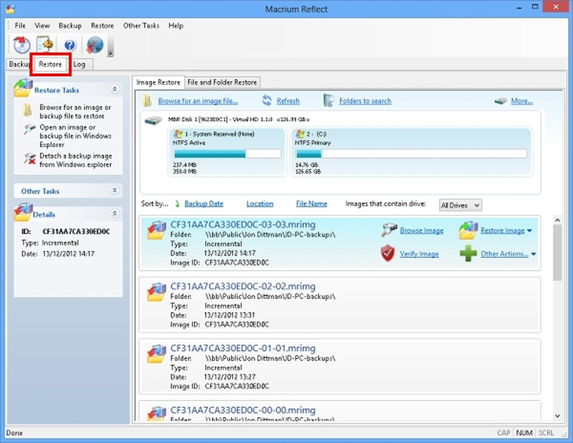Image resolution: width=573 pixels, height=443 pixels.
Task: Click the Browse Image magnifier icon
Action: coord(389,230)
